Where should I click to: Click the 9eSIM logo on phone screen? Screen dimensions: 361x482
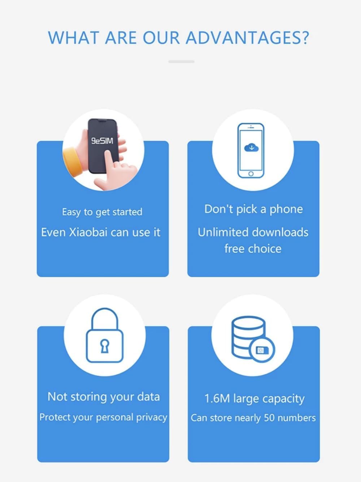pyautogui.click(x=102, y=141)
